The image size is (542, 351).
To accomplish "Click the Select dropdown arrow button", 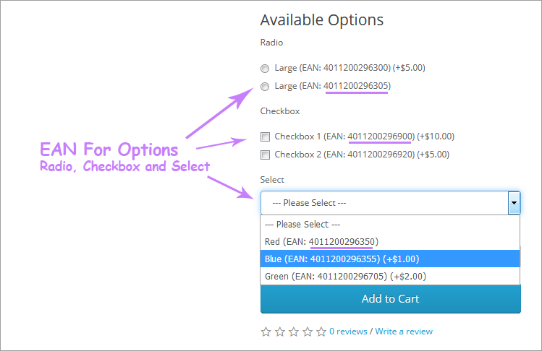I will click(514, 203).
